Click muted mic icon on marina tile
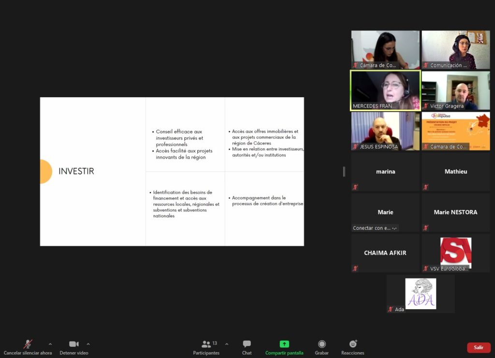 pos(355,187)
